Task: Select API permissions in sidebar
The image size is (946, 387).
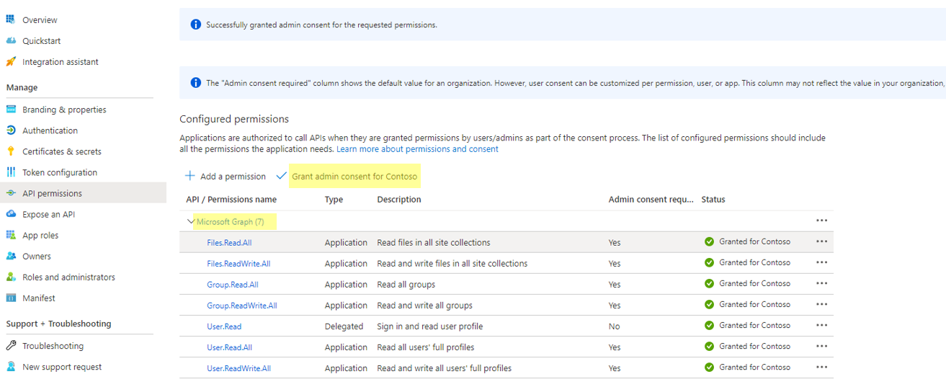Action: (52, 193)
